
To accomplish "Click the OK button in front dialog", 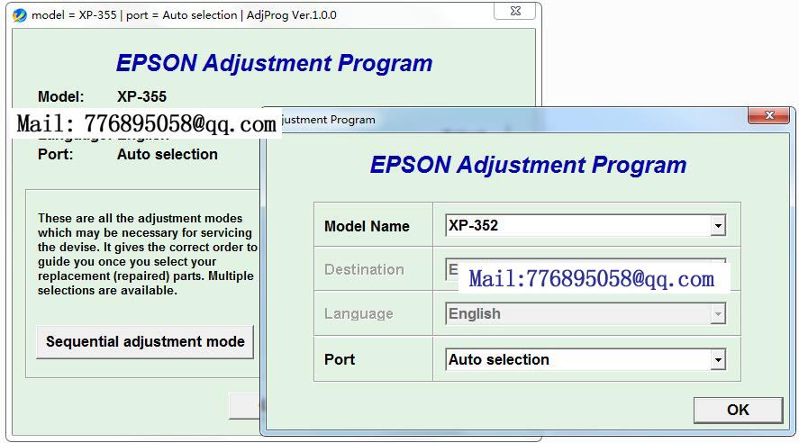I will [x=738, y=410].
